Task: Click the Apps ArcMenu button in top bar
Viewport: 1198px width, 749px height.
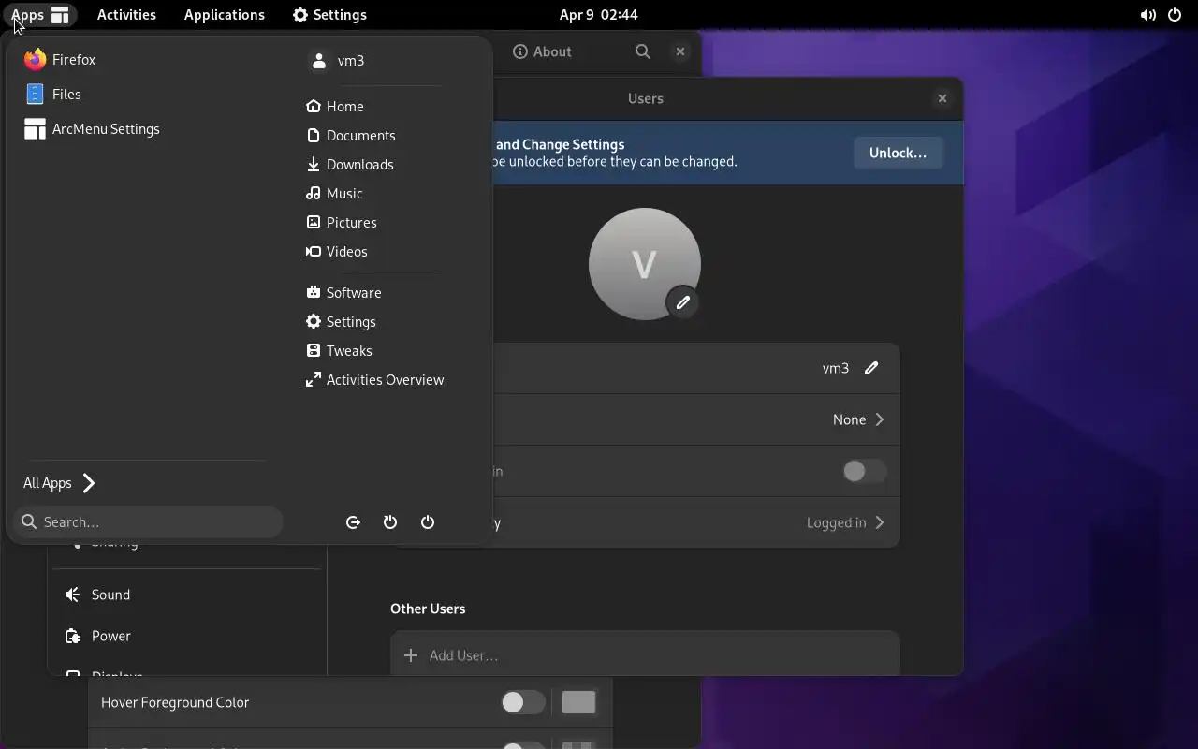Action: pos(40,15)
